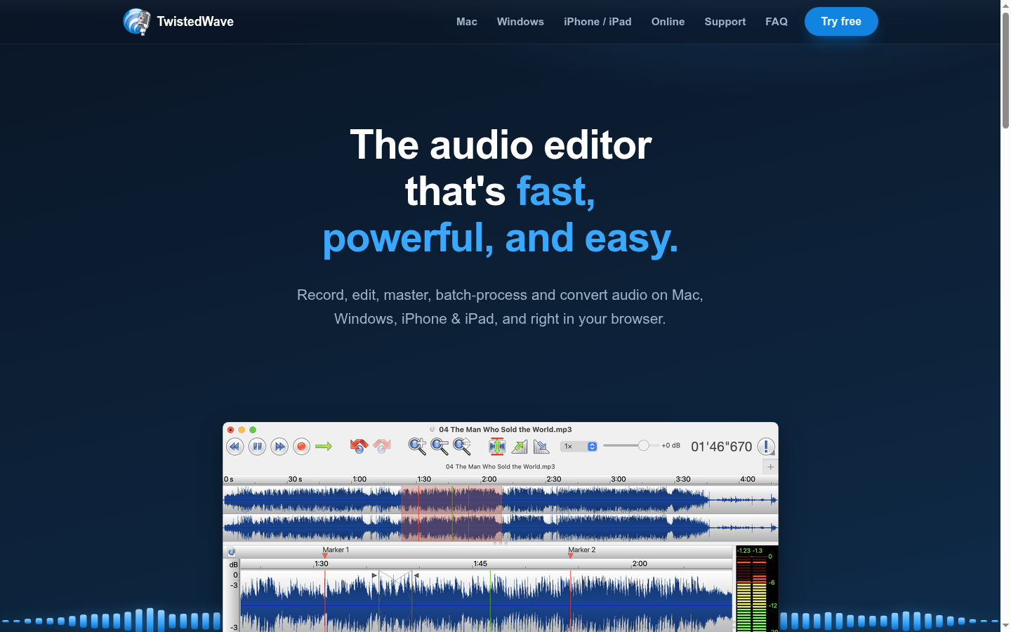Click the rewind button in the editor toolbar

point(234,447)
